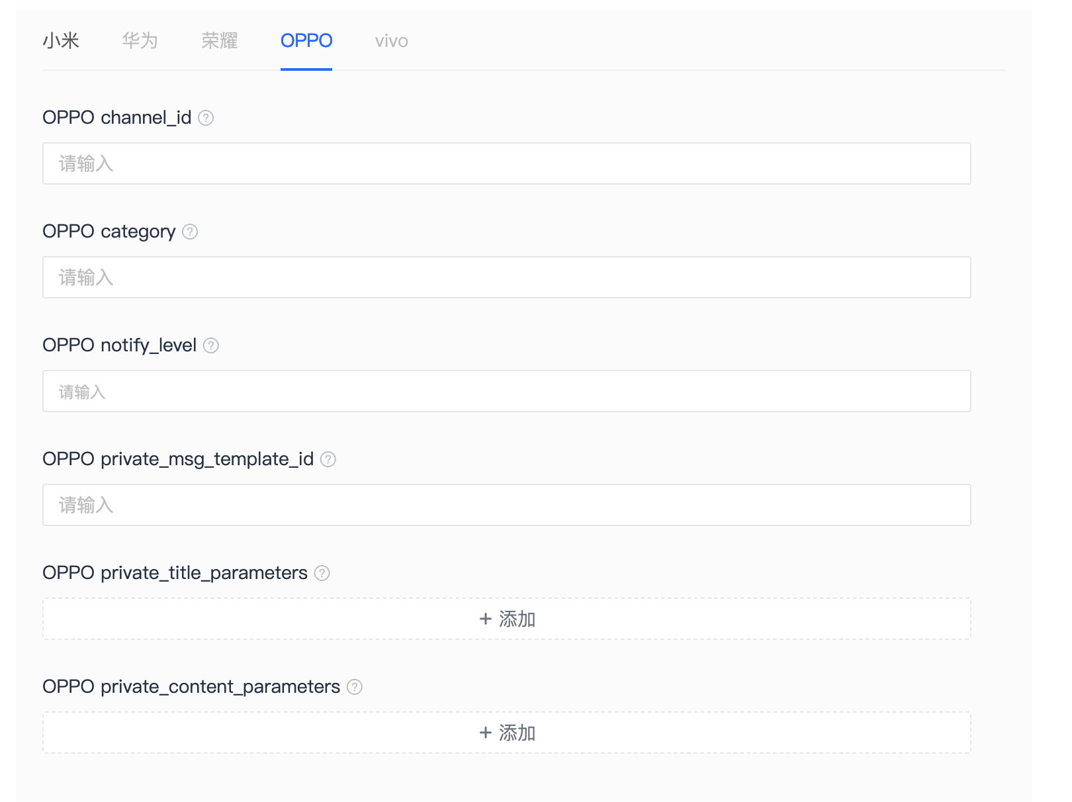The width and height of the screenshot is (1072, 802).
Task: Add an OPPO private_title_parameters entry
Action: pyautogui.click(x=507, y=619)
